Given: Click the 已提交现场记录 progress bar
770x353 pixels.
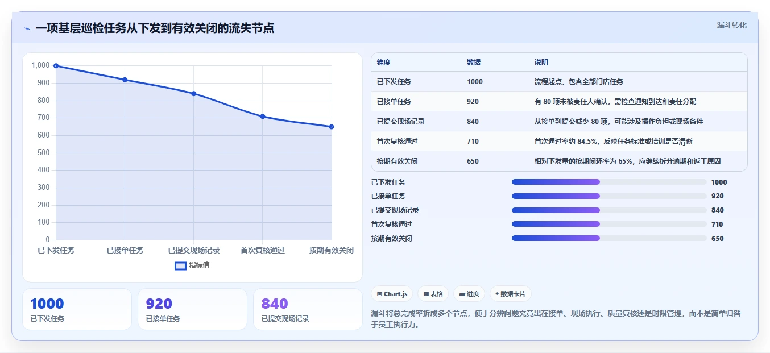Looking at the screenshot, I should pyautogui.click(x=609, y=210).
